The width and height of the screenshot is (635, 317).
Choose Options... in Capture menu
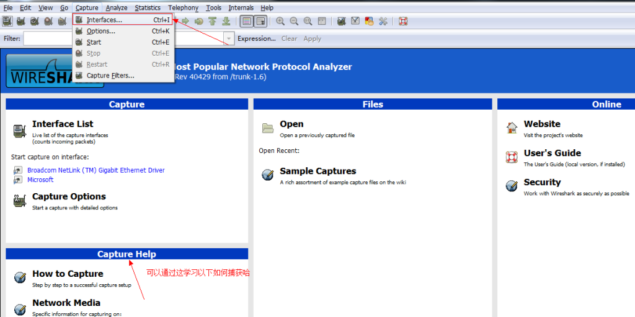123,31
